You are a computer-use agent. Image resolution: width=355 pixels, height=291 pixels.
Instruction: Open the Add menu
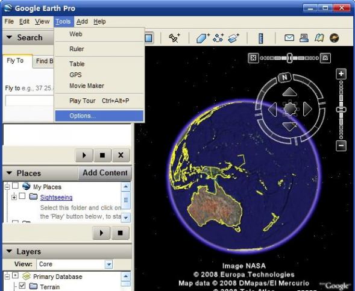pos(82,22)
